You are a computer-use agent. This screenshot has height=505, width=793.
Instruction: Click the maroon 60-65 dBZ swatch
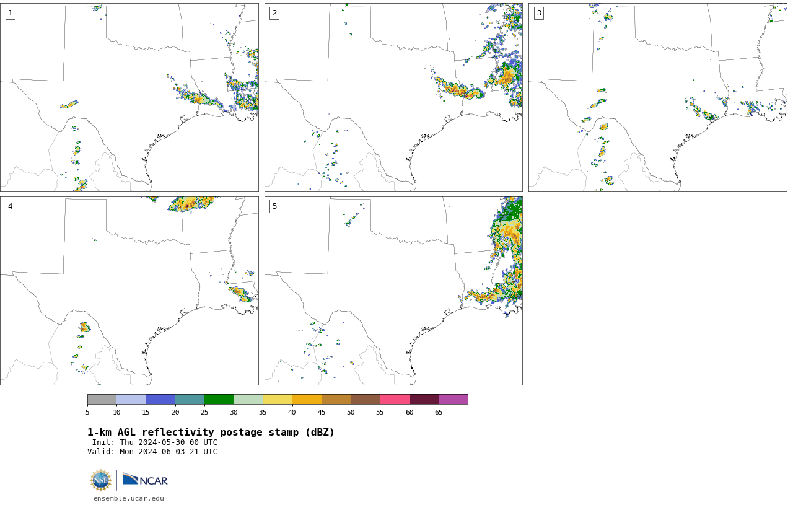pos(424,399)
